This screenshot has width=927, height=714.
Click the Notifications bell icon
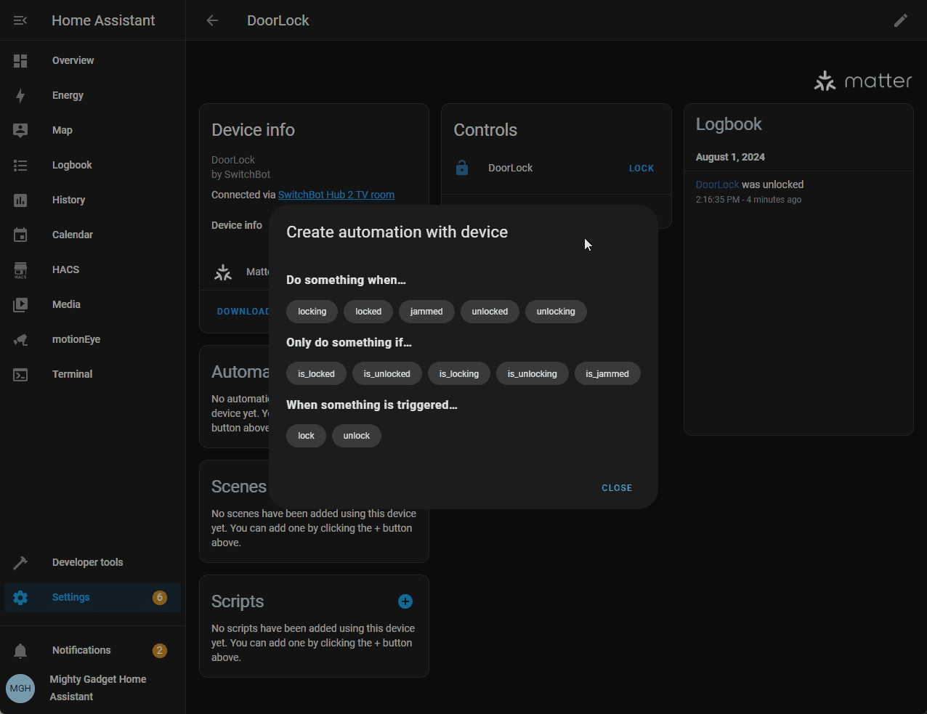20,651
